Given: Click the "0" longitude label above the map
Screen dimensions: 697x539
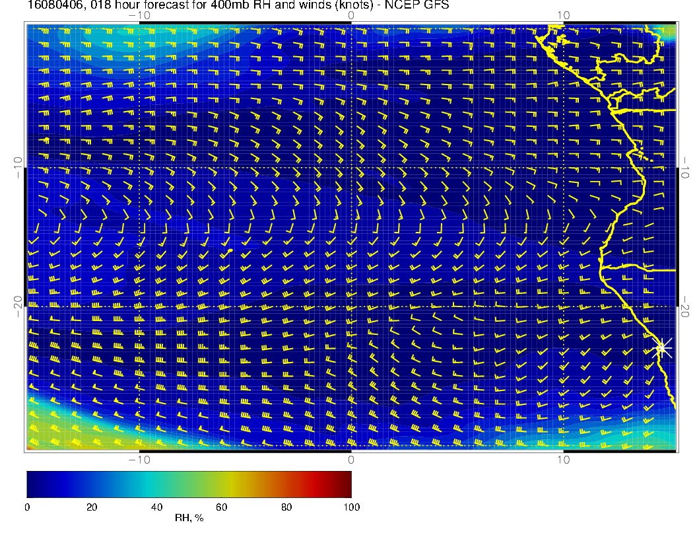Looking at the screenshot, I should [x=351, y=16].
